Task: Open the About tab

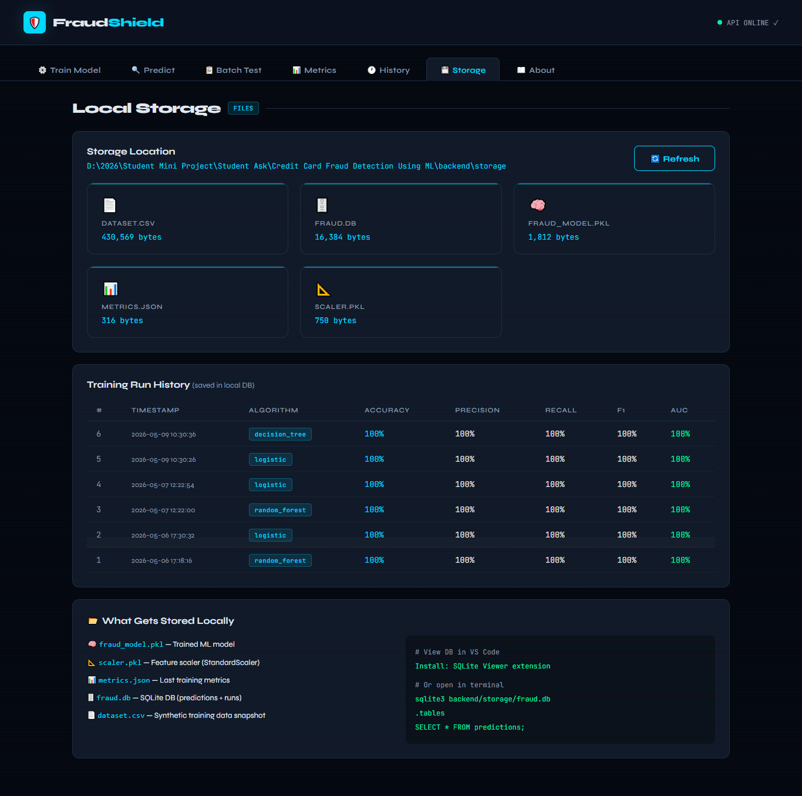Action: 536,70
